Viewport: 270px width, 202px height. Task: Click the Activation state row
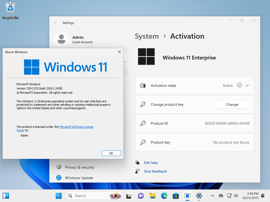(x=195, y=85)
